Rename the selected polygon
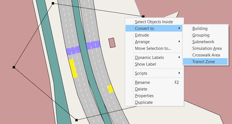 [142, 82]
